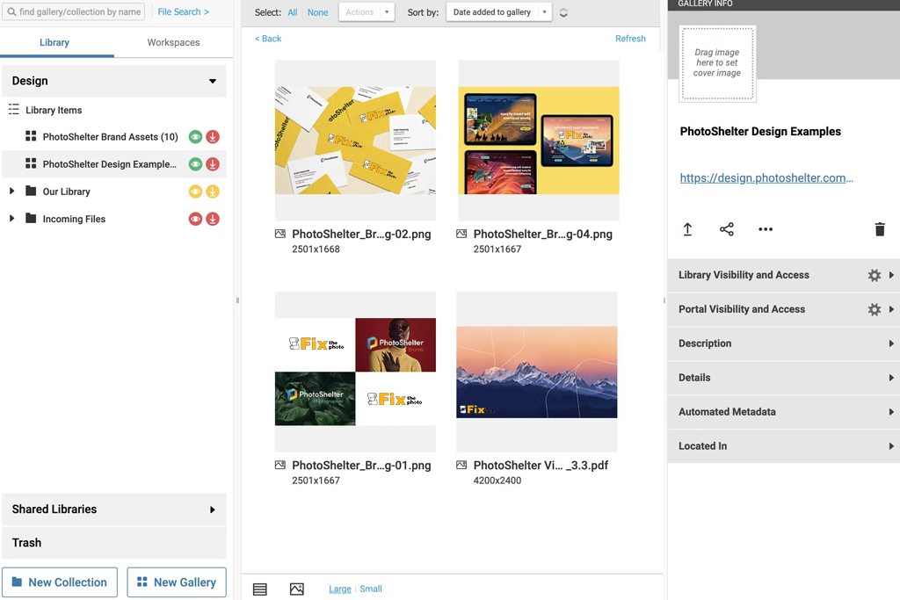Screen dimensions: 900x600
Task: Open the design.photoshelter.com gallery URL
Action: (766, 177)
